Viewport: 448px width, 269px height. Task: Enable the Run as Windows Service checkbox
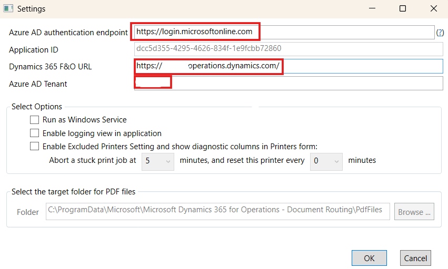tap(35, 120)
